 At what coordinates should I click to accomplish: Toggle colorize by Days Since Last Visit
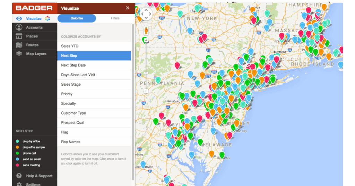click(94, 75)
